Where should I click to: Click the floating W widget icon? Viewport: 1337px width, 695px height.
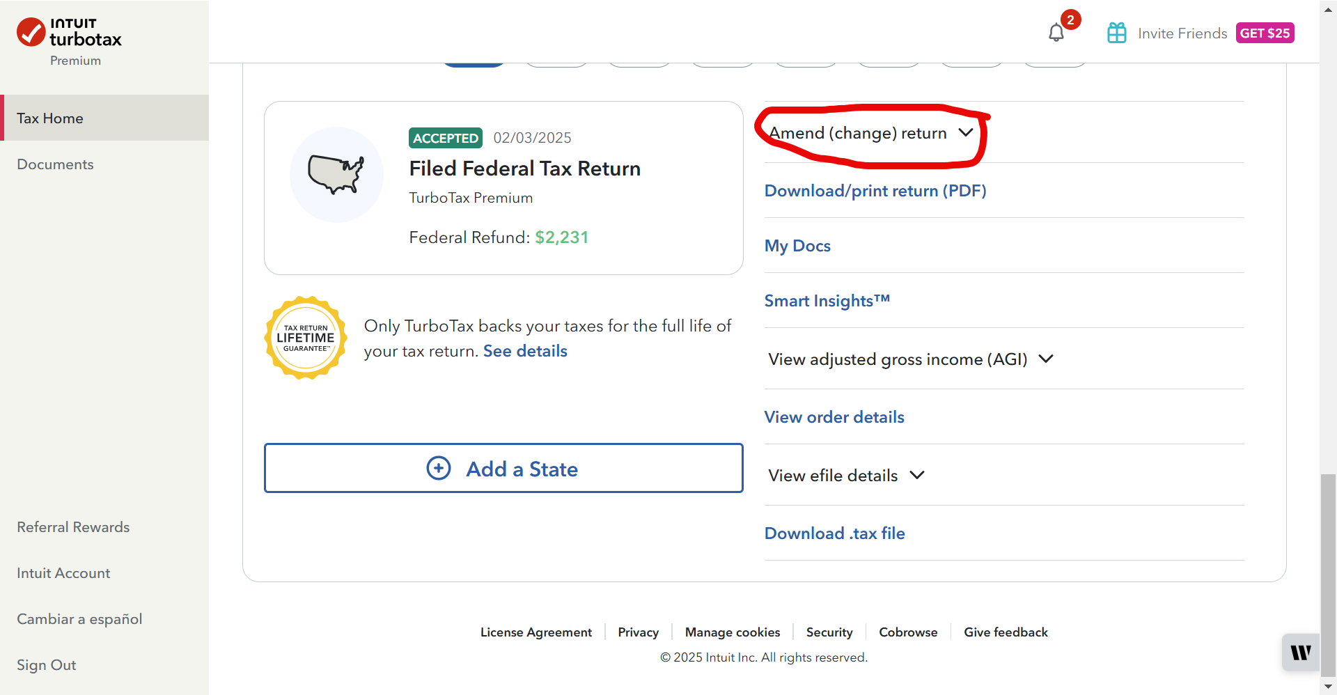point(1300,653)
